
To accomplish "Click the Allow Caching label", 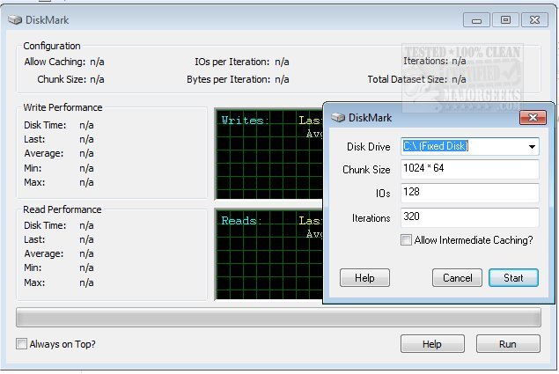I will (x=55, y=62).
